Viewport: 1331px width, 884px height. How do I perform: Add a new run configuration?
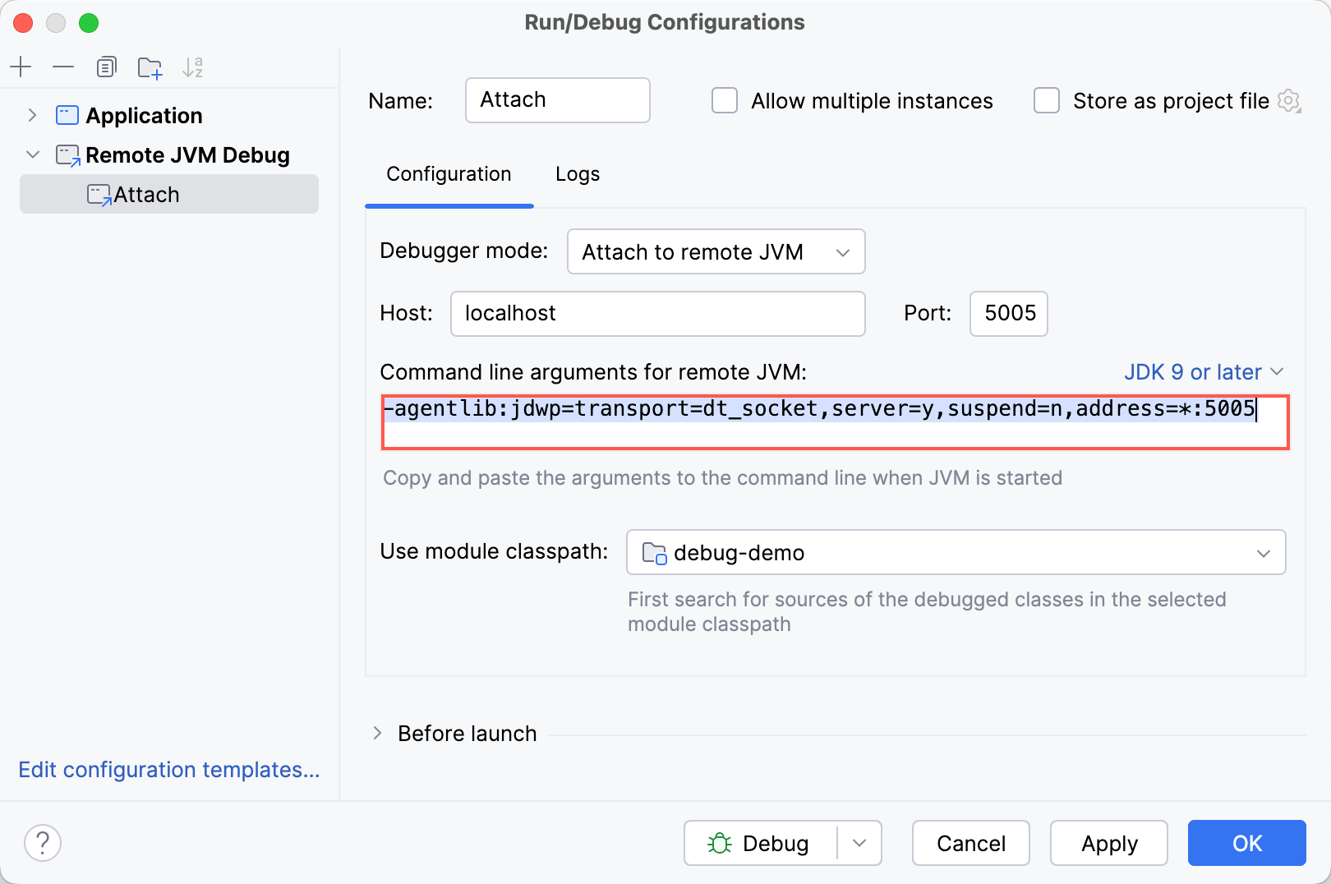coord(21,67)
